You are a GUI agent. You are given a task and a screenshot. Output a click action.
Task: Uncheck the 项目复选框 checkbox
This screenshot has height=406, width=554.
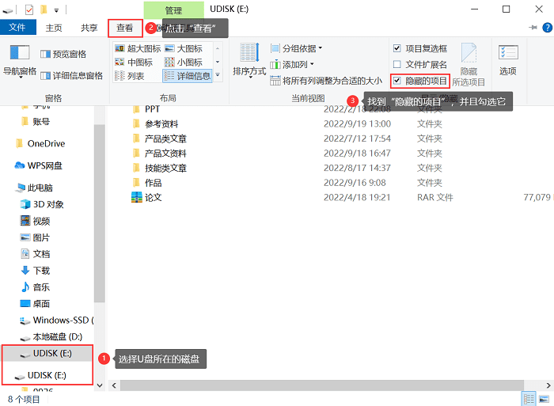click(x=397, y=48)
